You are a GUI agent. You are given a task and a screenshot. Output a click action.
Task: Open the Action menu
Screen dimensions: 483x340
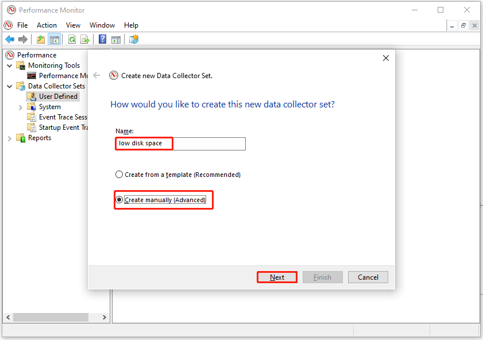tap(47, 25)
